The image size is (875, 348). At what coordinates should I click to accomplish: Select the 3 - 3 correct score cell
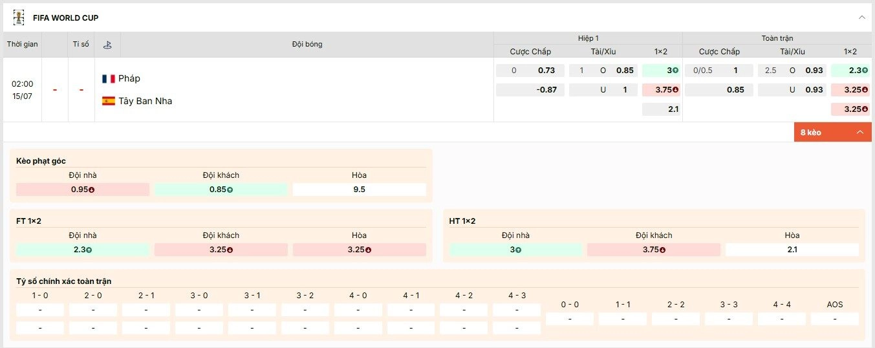pyautogui.click(x=729, y=319)
